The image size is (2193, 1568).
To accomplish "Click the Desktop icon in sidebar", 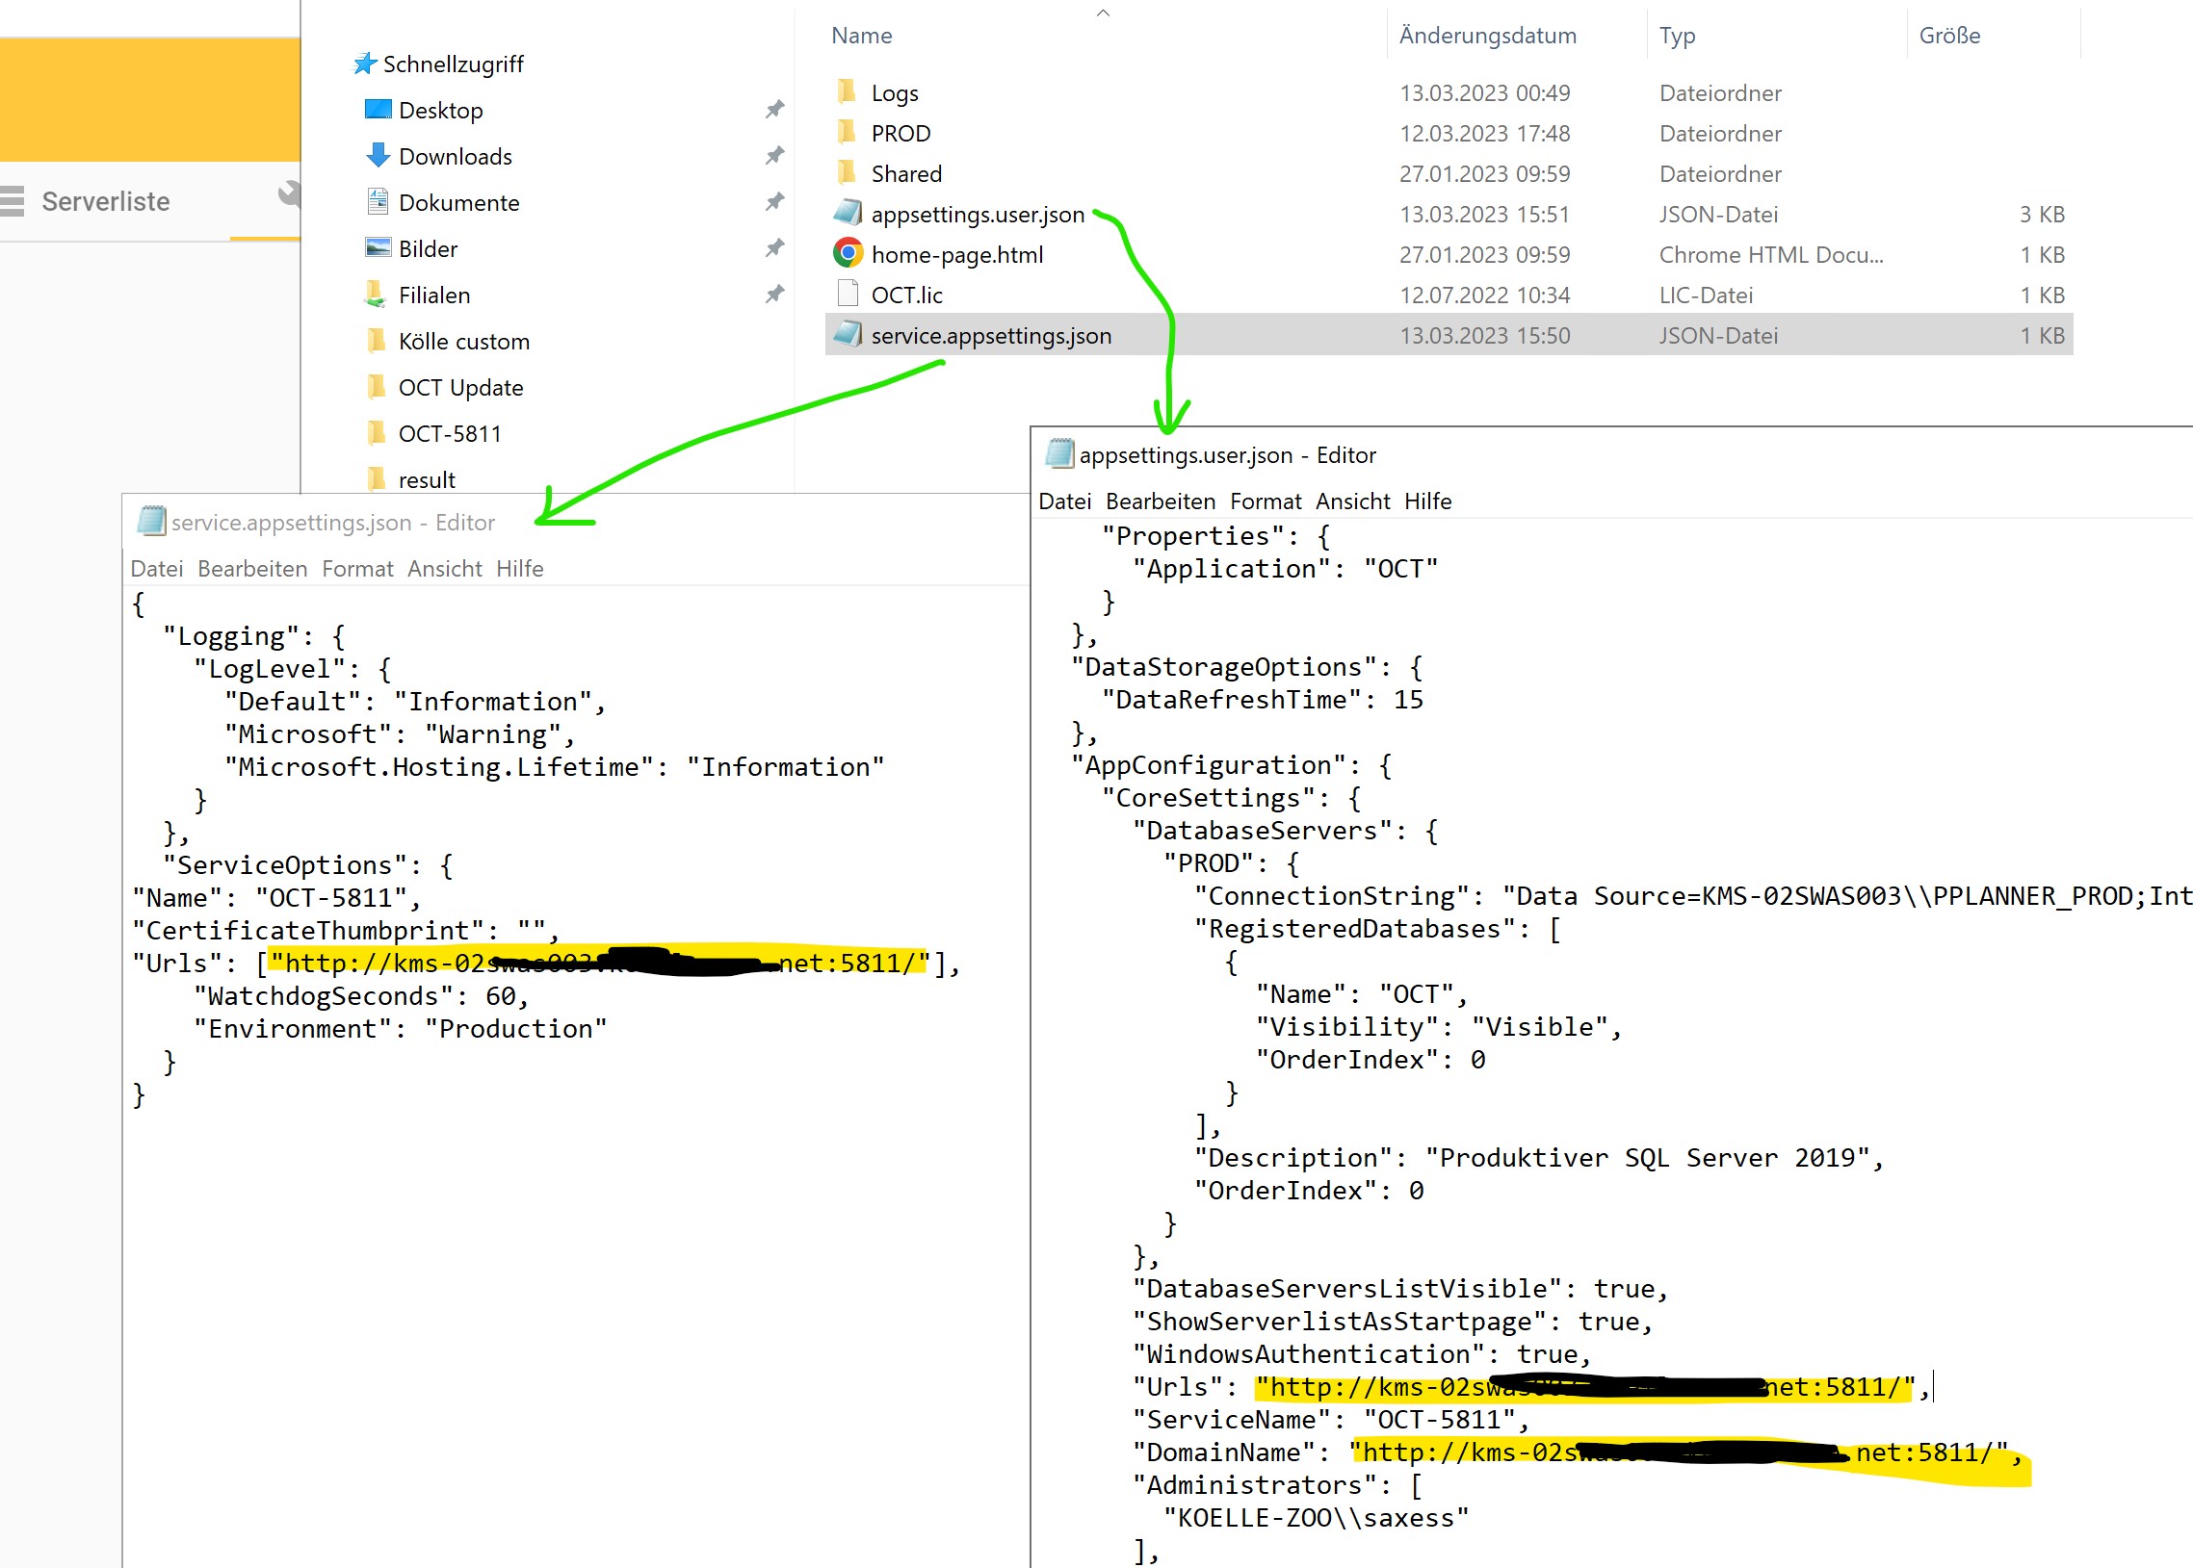I will (x=378, y=109).
